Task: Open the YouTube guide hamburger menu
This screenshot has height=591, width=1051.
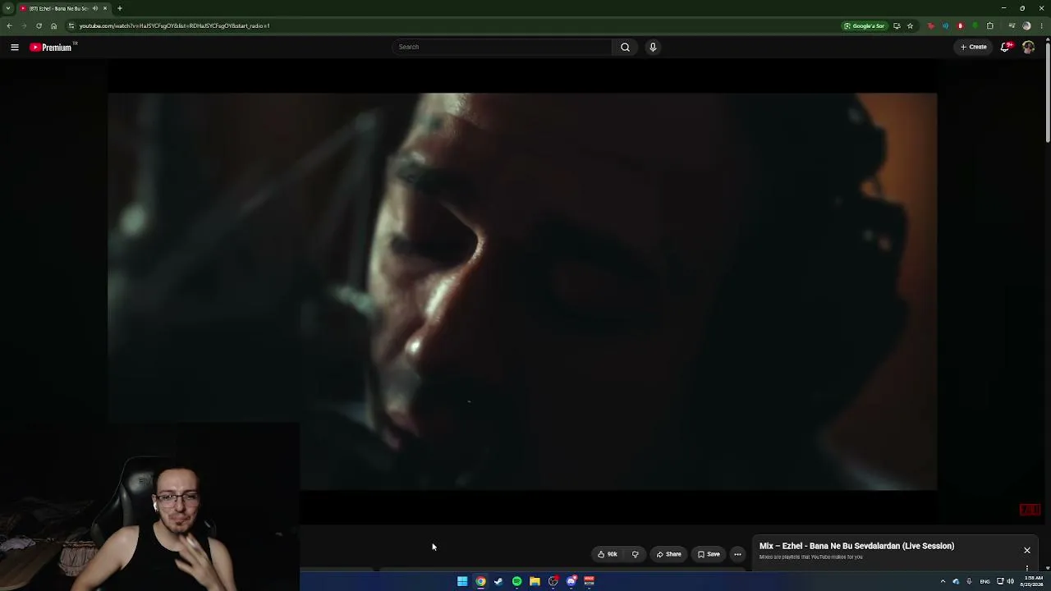Action: (15, 48)
